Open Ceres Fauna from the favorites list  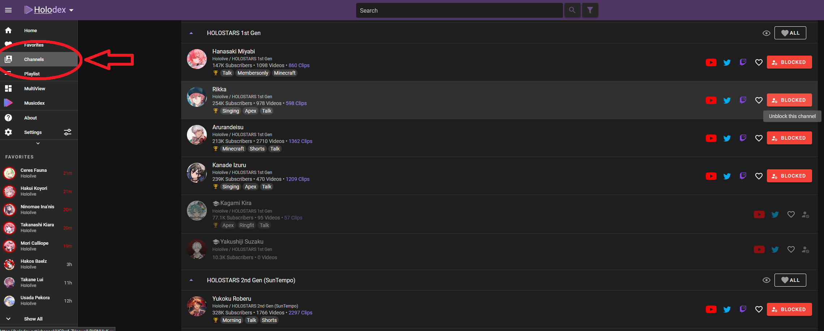tap(33, 173)
